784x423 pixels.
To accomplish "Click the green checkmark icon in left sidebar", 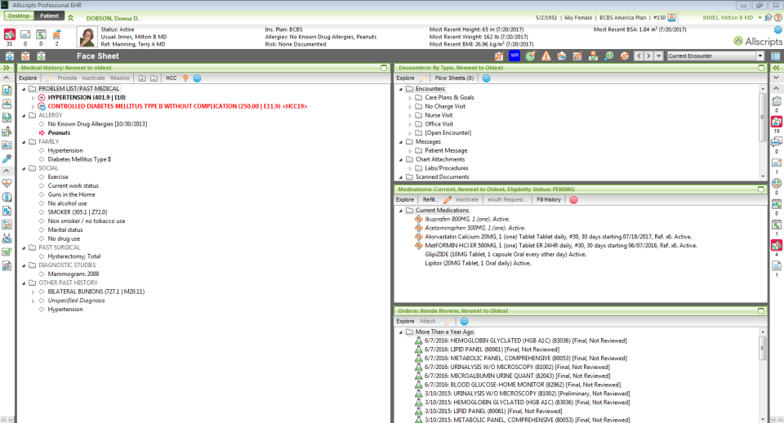I will coord(7,252).
